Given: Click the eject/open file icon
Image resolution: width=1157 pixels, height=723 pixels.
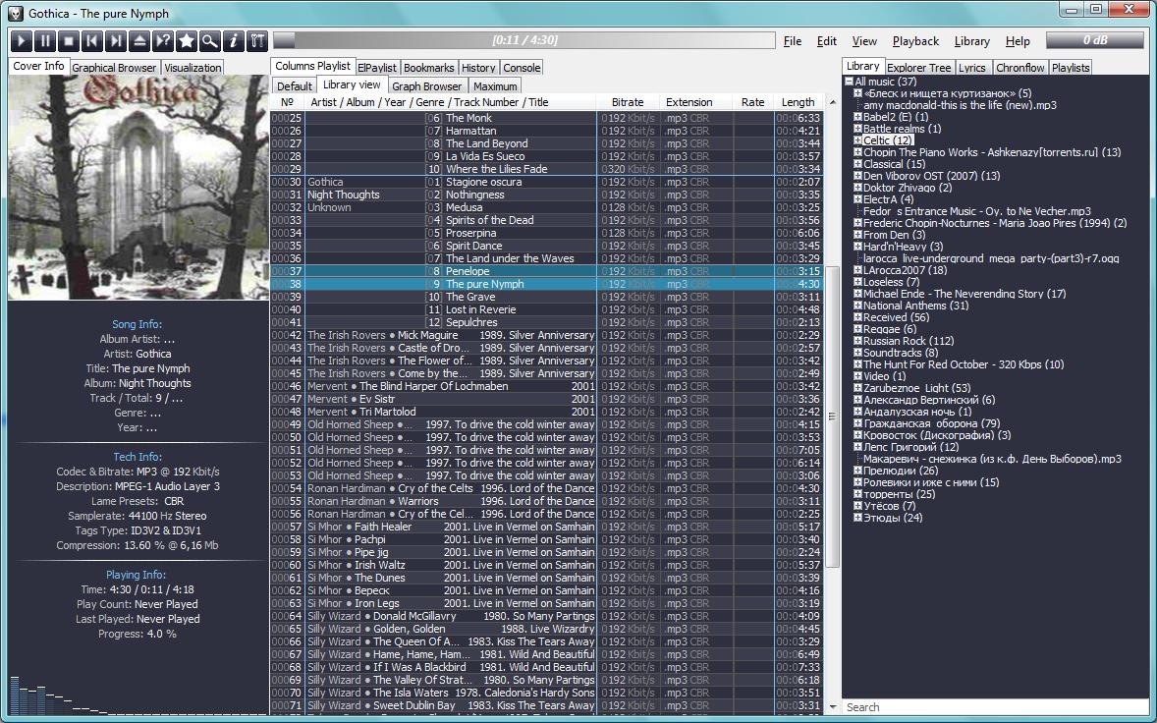Looking at the screenshot, I should 139,41.
